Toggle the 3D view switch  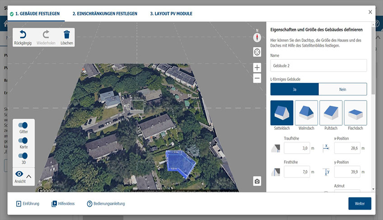23,156
